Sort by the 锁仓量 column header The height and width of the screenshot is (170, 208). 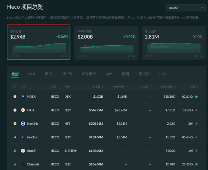[x=98, y=87]
